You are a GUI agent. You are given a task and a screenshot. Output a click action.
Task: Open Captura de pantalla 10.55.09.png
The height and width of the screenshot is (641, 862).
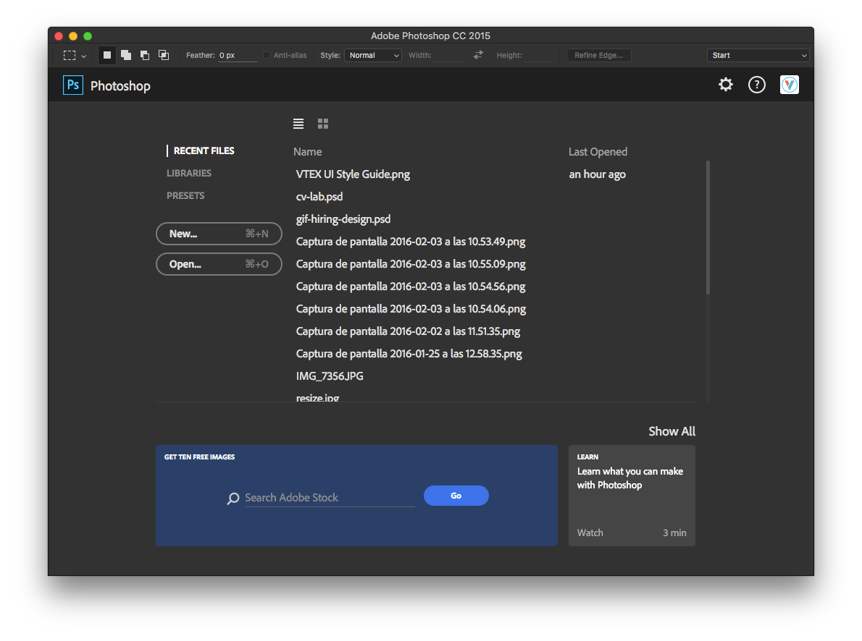point(411,264)
